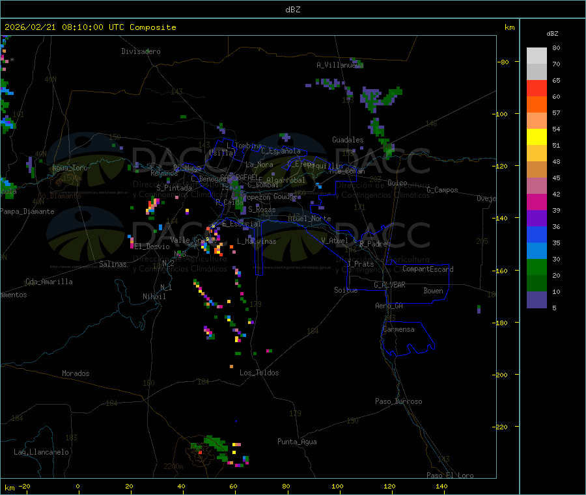Click the Aero_GA map label
Screen dimensions: 586x495
pyautogui.click(x=389, y=306)
